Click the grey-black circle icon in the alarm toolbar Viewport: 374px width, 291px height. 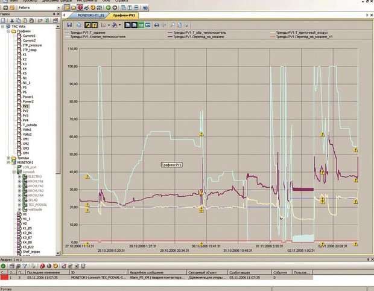coord(49,266)
